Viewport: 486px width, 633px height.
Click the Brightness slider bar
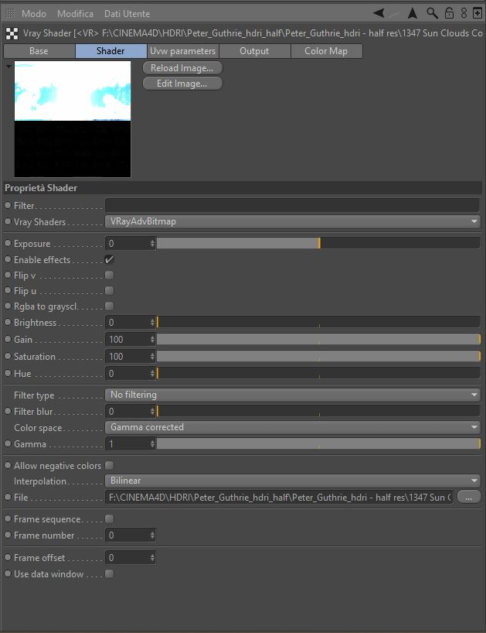[x=318, y=322]
